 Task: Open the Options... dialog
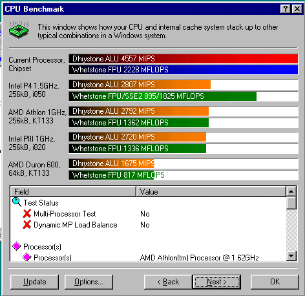[x=89, y=282]
